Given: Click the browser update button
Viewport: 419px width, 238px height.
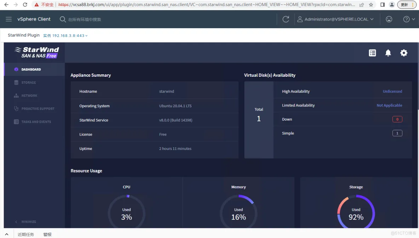Looking at the screenshot, I should click(x=407, y=5).
